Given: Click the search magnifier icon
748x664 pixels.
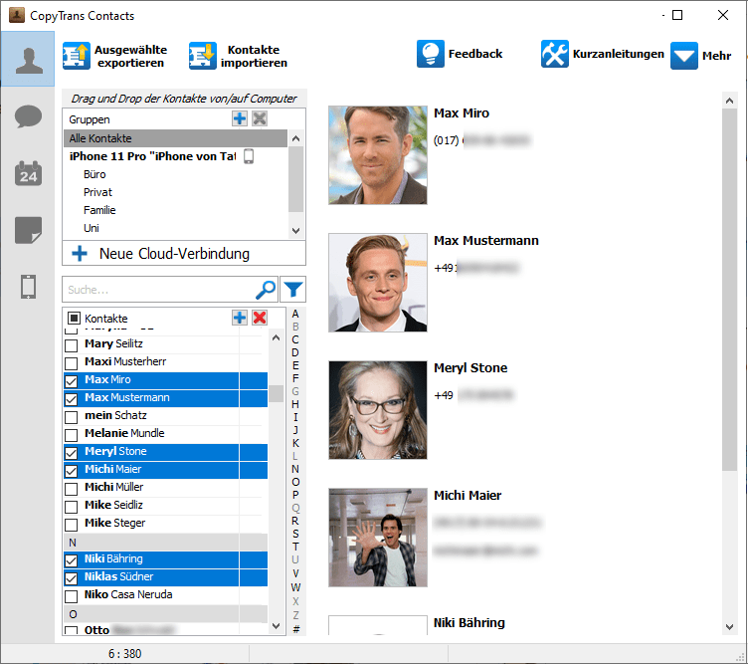Looking at the screenshot, I should coord(266,290).
